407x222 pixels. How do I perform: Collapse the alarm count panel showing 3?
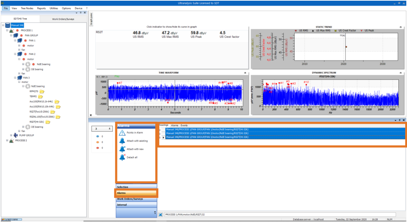click(110, 128)
